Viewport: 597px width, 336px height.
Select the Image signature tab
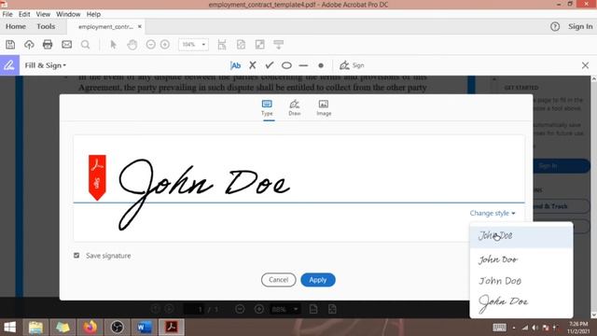pos(324,108)
